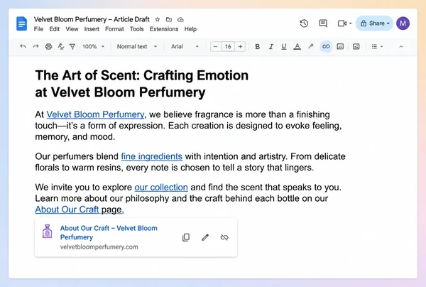Click the perfume bottle favicon in card
Screen dimensions: 426x287
point(48,232)
